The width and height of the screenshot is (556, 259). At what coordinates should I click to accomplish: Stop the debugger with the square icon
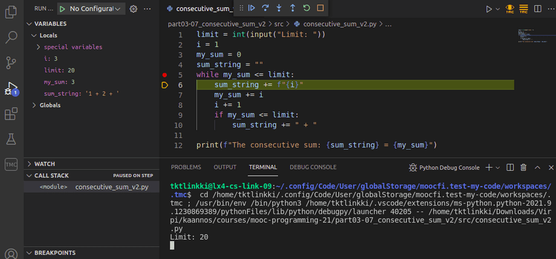coord(320,8)
